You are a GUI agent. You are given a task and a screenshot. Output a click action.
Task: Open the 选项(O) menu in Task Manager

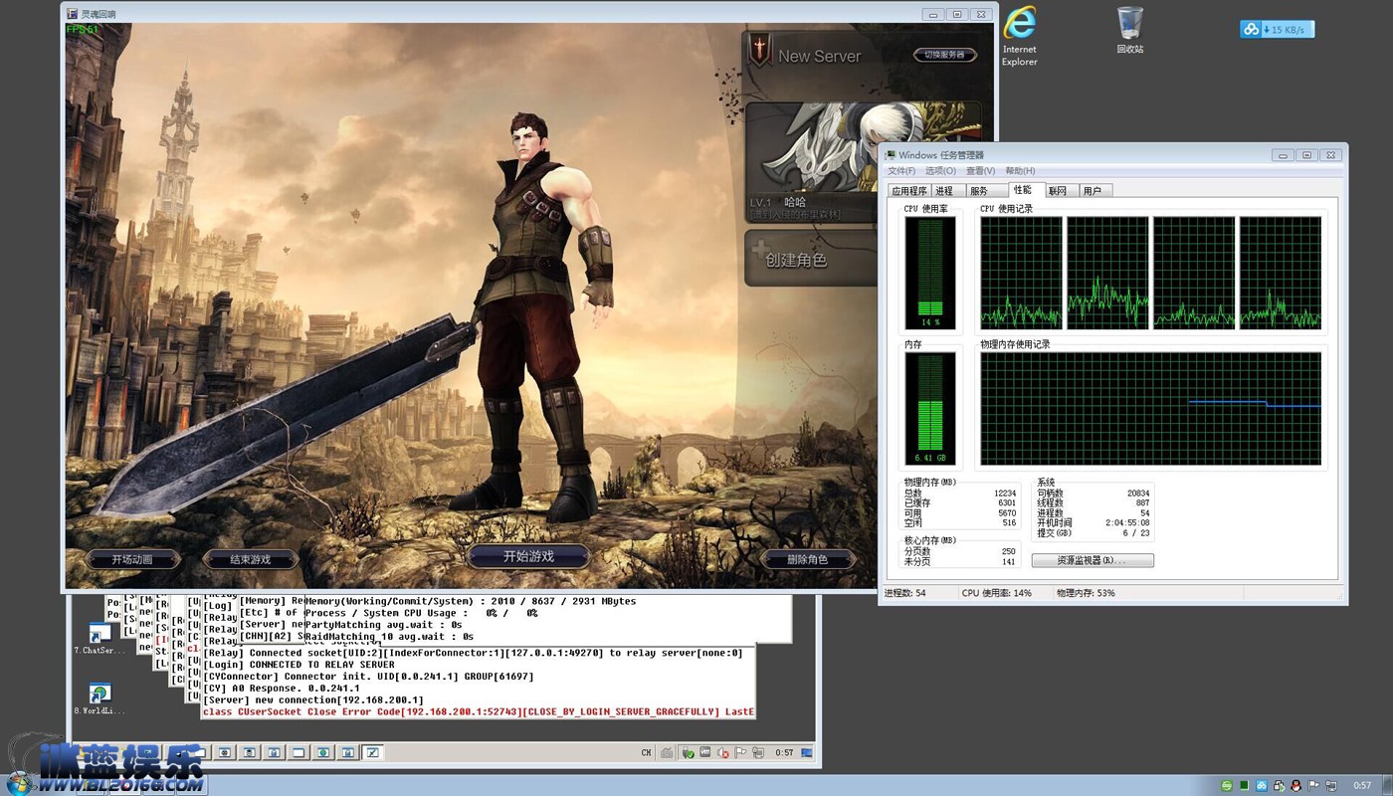tap(940, 171)
